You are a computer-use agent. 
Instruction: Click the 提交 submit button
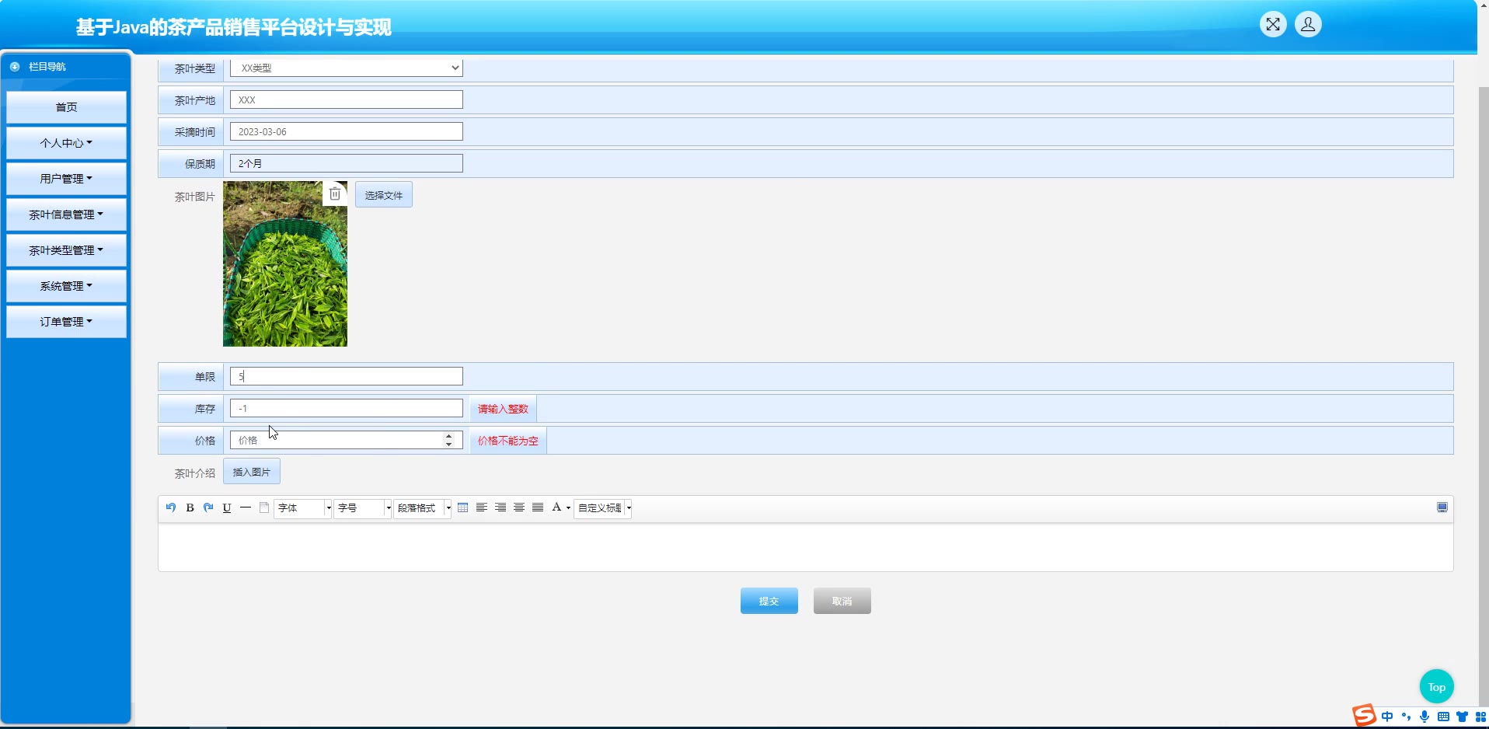click(769, 601)
